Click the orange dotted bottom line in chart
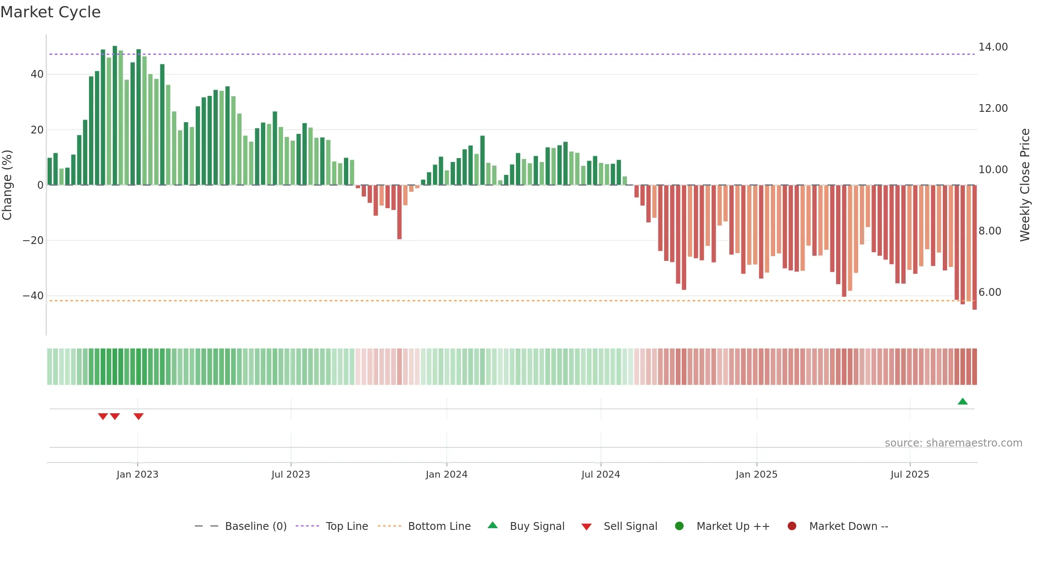The image size is (1037, 583). [512, 301]
